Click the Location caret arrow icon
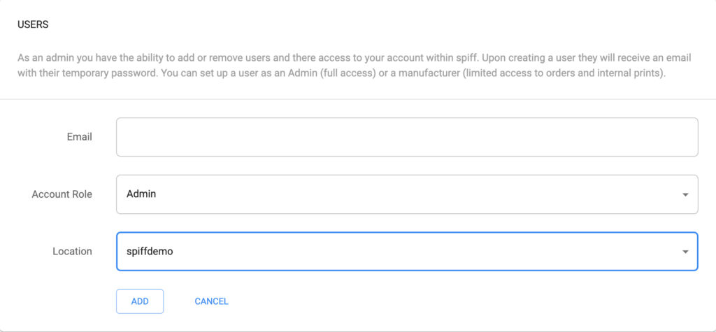Viewport: 716px width, 332px height. [685, 252]
